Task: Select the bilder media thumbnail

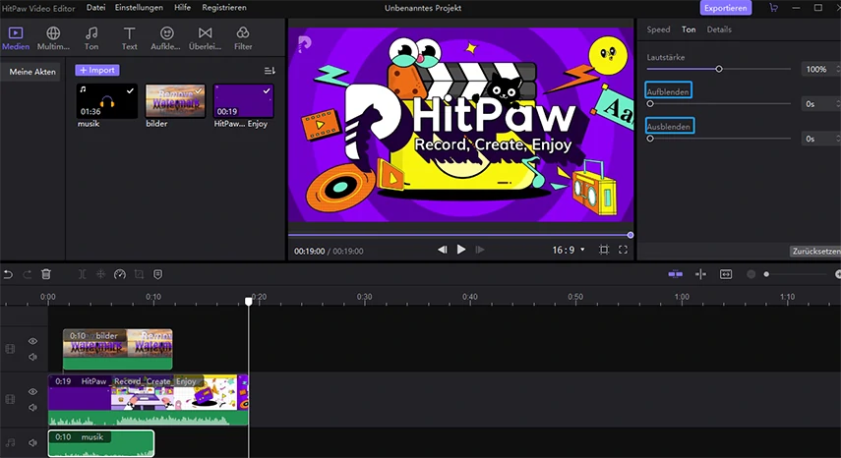Action: coord(175,100)
